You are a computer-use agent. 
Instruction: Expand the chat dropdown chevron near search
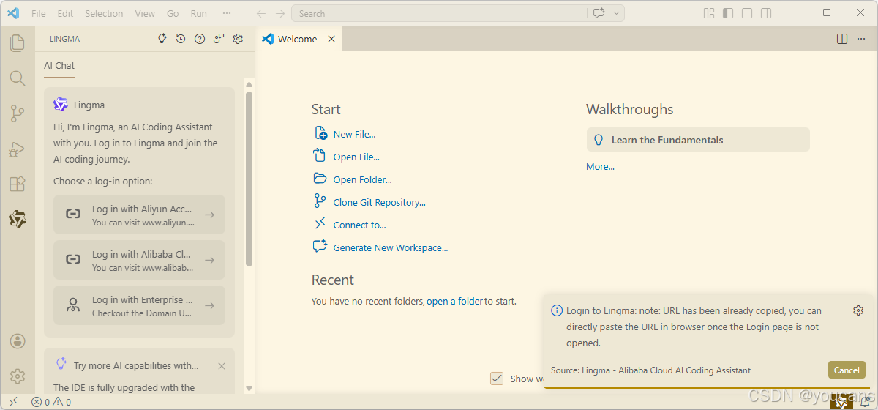pyautogui.click(x=617, y=13)
